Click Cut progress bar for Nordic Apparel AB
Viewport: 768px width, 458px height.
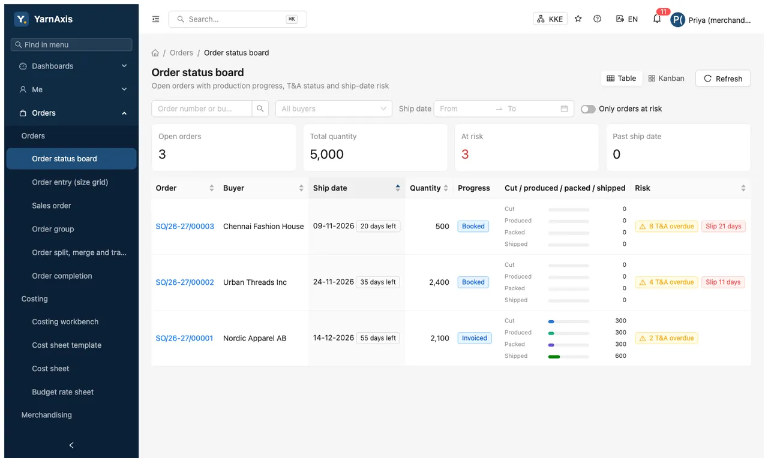point(569,321)
